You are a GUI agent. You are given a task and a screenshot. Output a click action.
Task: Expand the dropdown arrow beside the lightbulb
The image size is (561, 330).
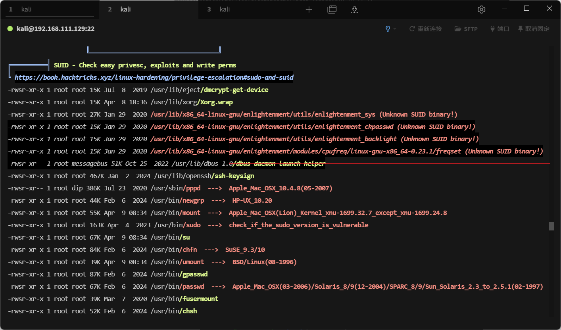pyautogui.click(x=395, y=29)
